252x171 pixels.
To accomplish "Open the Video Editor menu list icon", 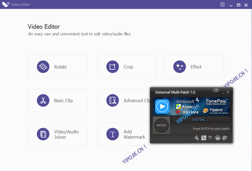I will (x=222, y=4).
